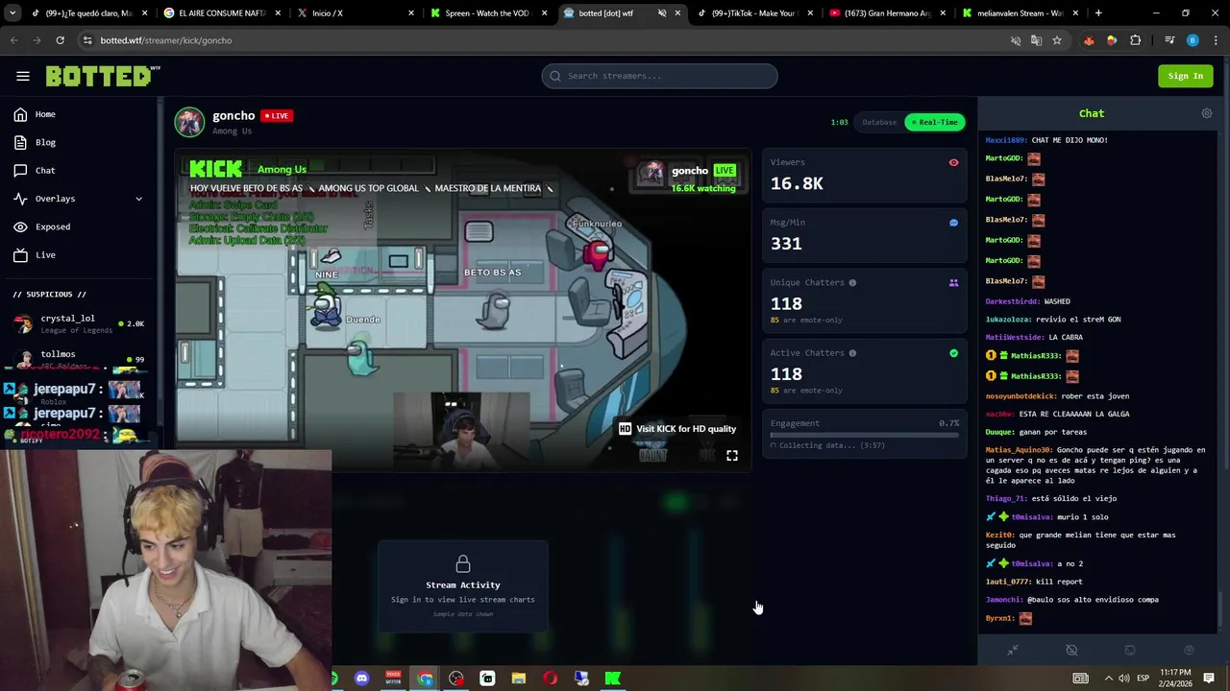1230x691 pixels.
Task: Switch to Database mode
Action: [878, 122]
